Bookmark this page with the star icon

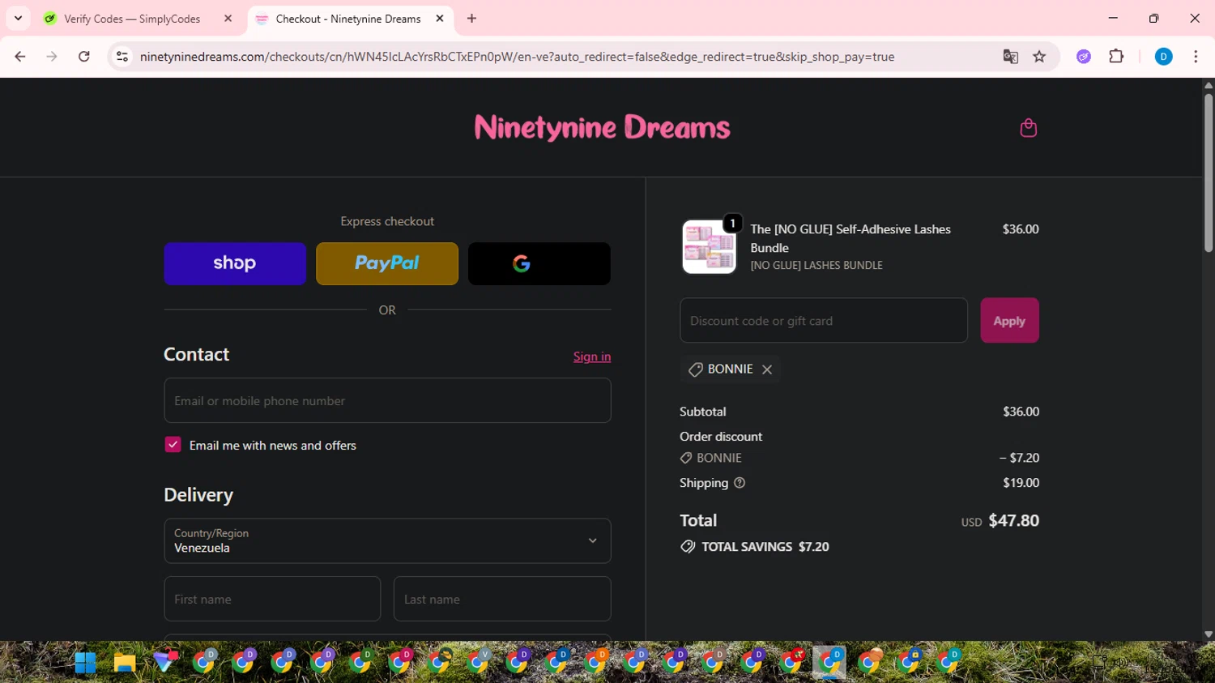point(1039,57)
